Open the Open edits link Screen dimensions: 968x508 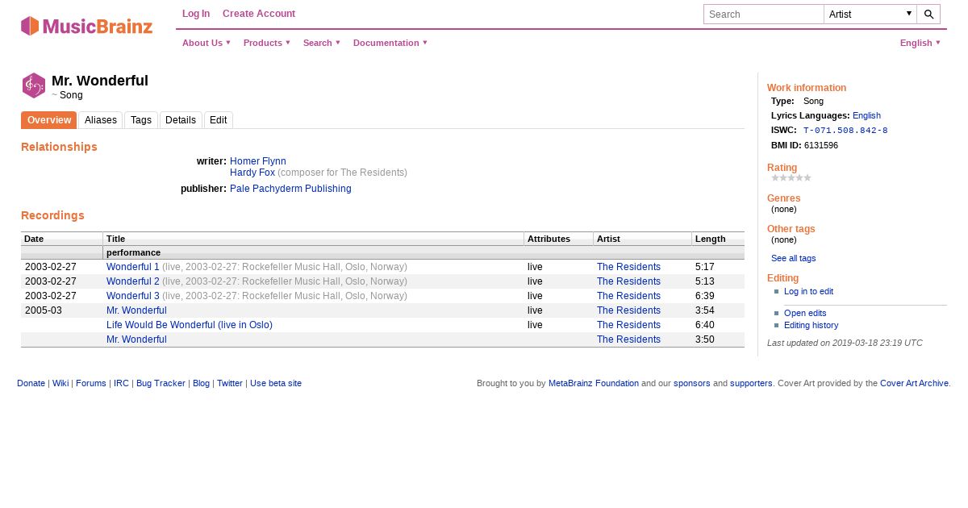click(805, 313)
